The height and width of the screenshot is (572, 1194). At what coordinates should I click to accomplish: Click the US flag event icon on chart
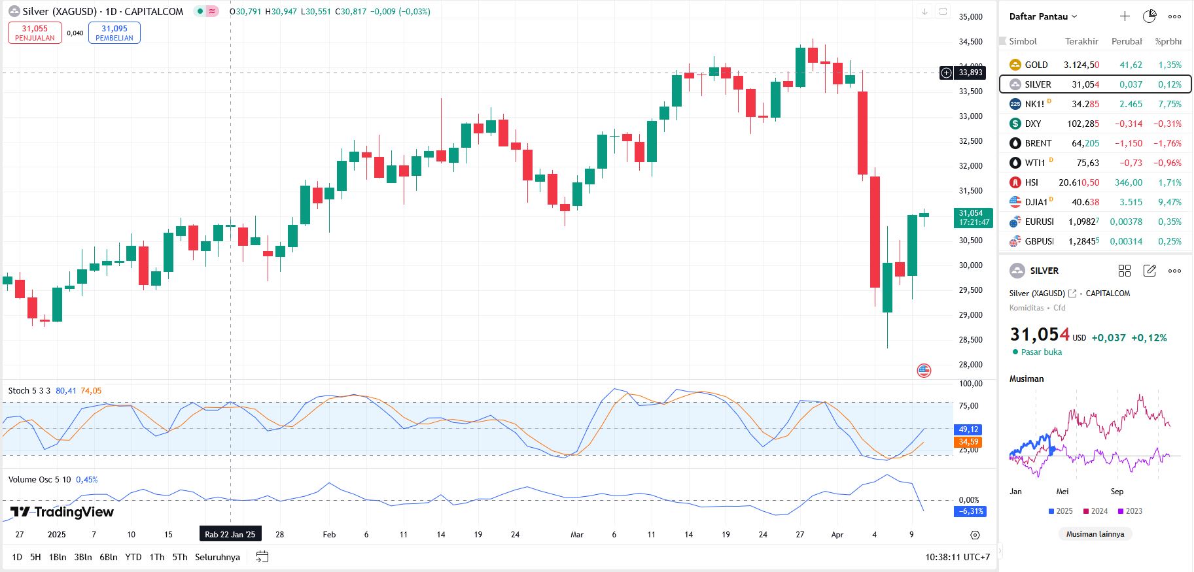(x=924, y=371)
